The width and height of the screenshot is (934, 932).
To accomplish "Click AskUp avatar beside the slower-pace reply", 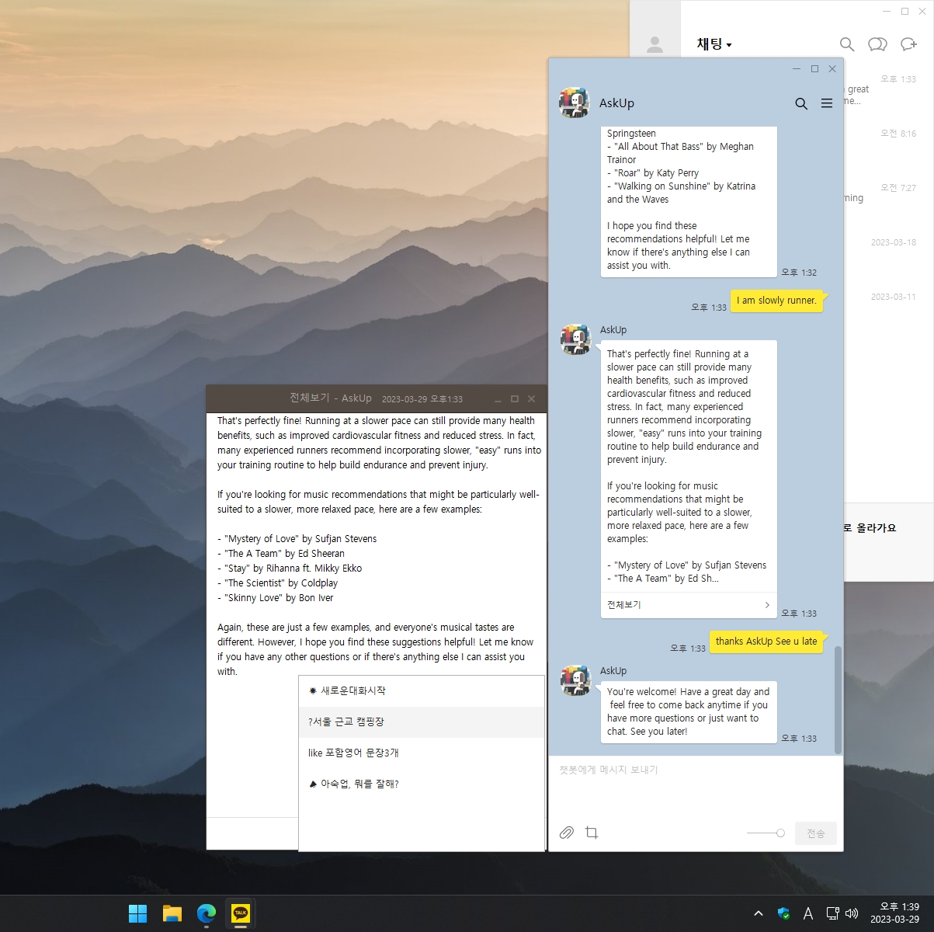I will pos(575,340).
